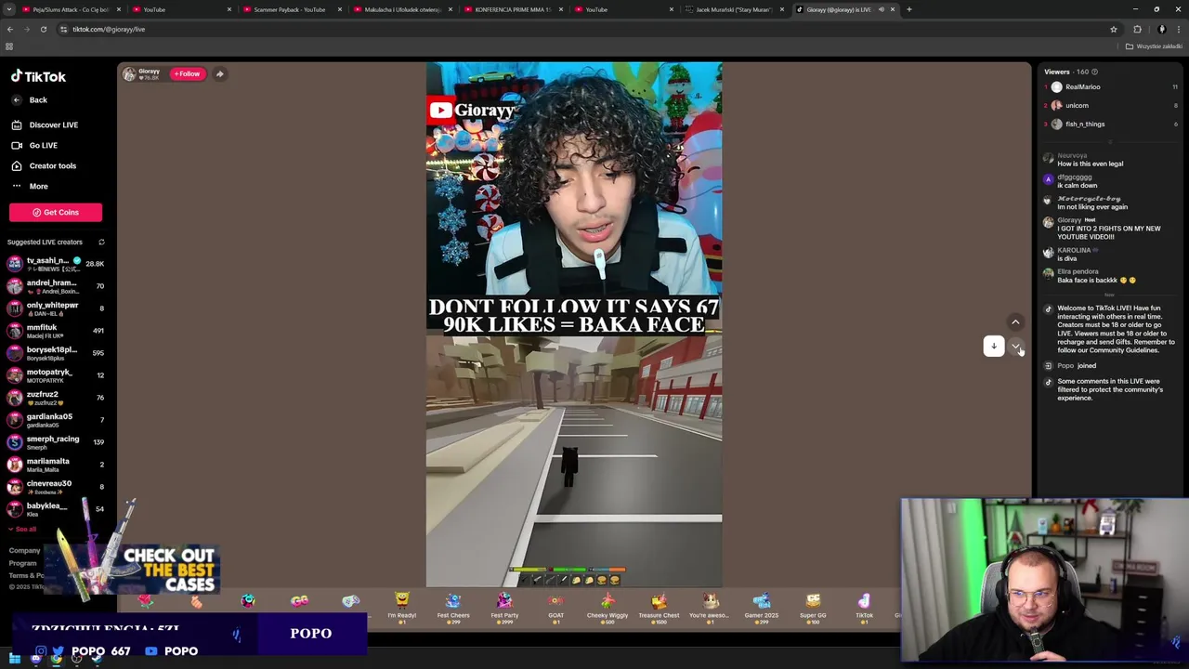Screen dimensions: 1189x669
Task: Click the browser back arrow
Action: (x=10, y=29)
